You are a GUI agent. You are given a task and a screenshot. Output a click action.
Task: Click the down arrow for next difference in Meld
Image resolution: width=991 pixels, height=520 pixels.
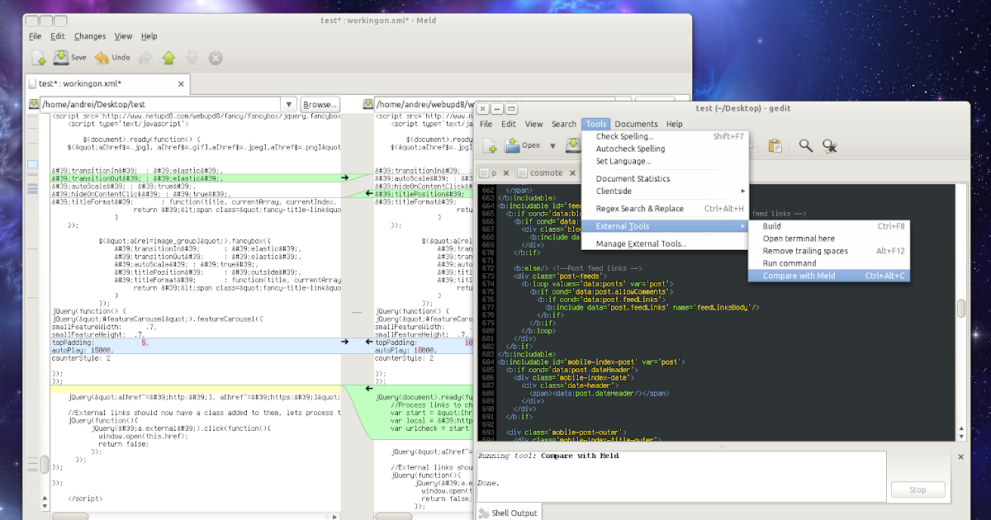pyautogui.click(x=192, y=58)
